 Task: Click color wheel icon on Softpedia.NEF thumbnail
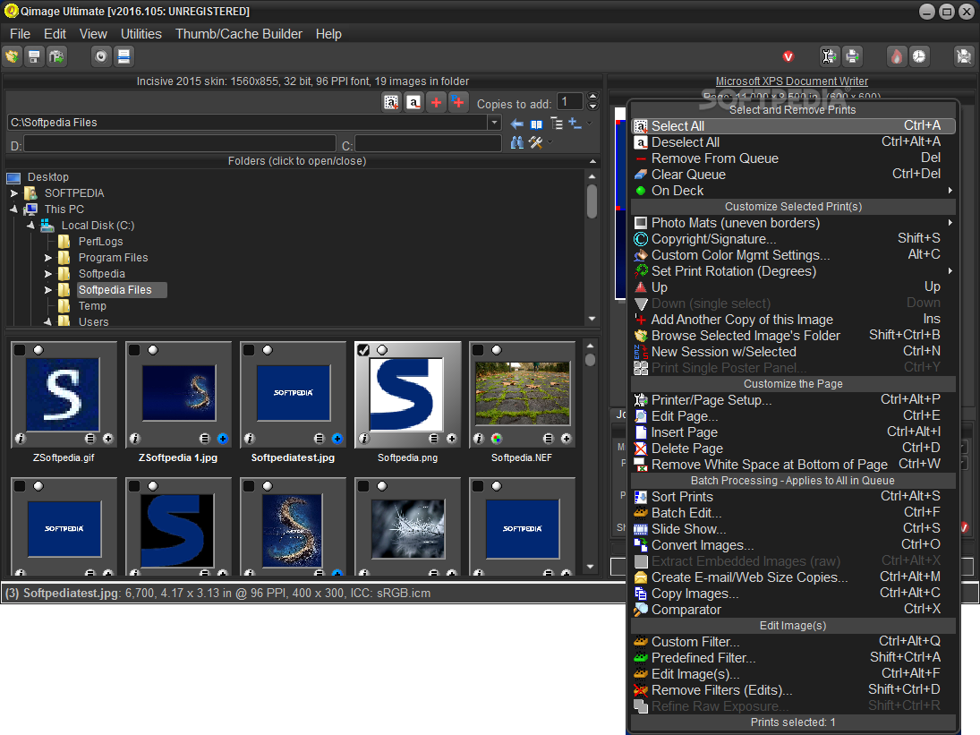tap(496, 439)
